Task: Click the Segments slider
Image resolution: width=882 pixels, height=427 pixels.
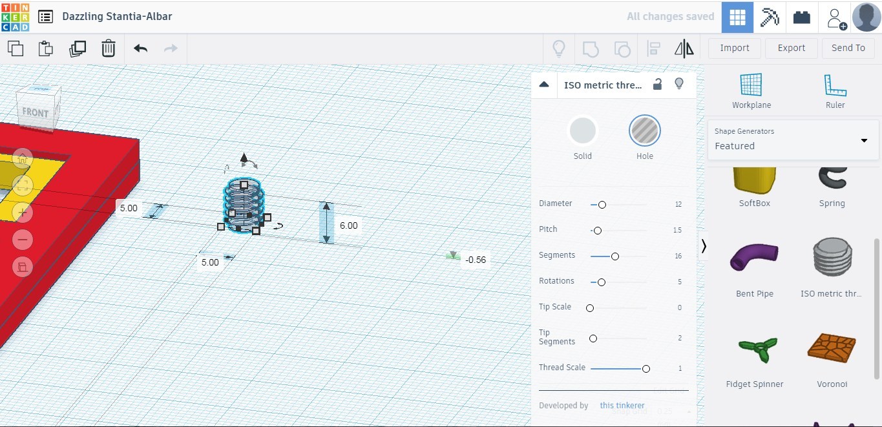Action: [x=618, y=256]
